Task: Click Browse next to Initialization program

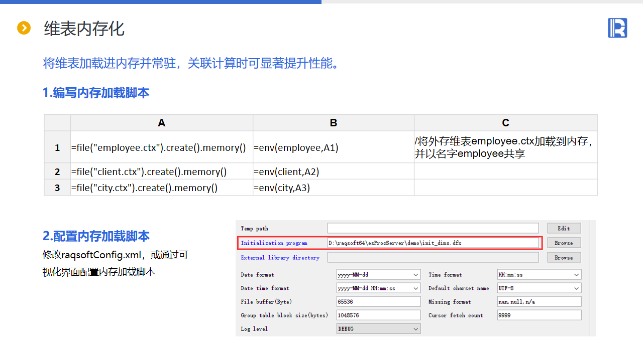Action: coord(564,243)
